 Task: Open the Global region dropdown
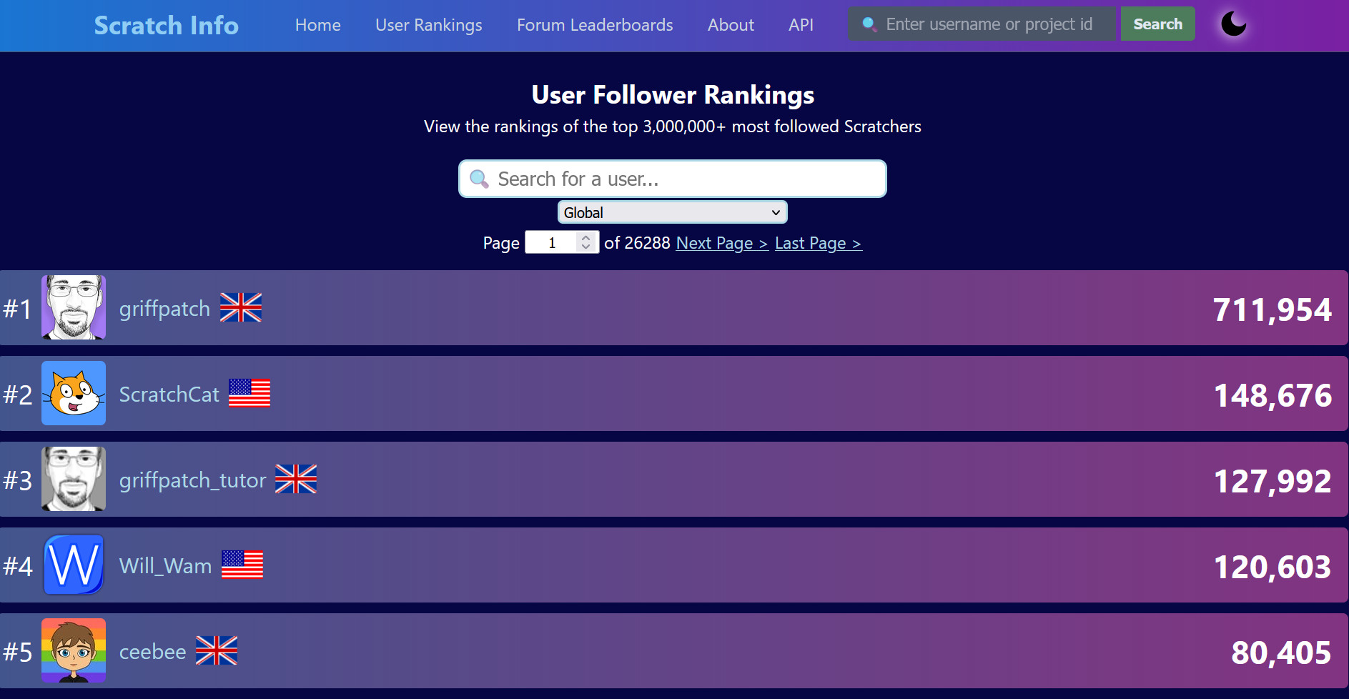[x=672, y=212]
